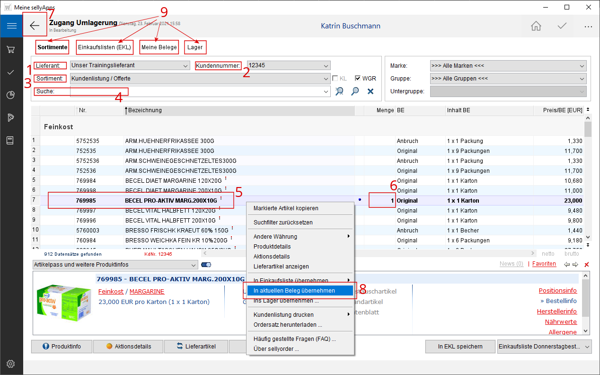Tick the KL checkbox

(x=335, y=79)
